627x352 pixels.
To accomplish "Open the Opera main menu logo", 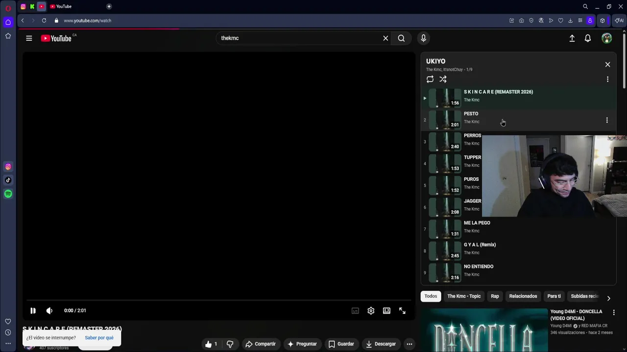I will click(x=8, y=8).
